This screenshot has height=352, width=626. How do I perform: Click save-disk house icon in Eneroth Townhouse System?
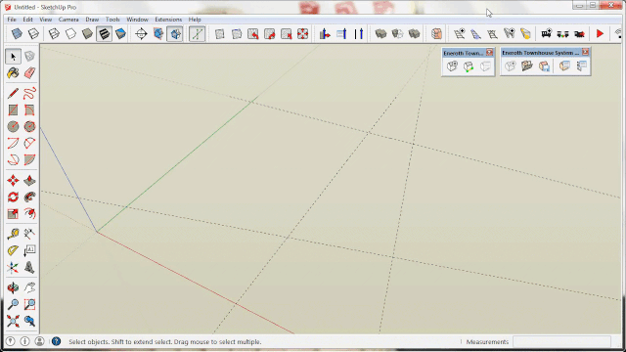pos(544,66)
